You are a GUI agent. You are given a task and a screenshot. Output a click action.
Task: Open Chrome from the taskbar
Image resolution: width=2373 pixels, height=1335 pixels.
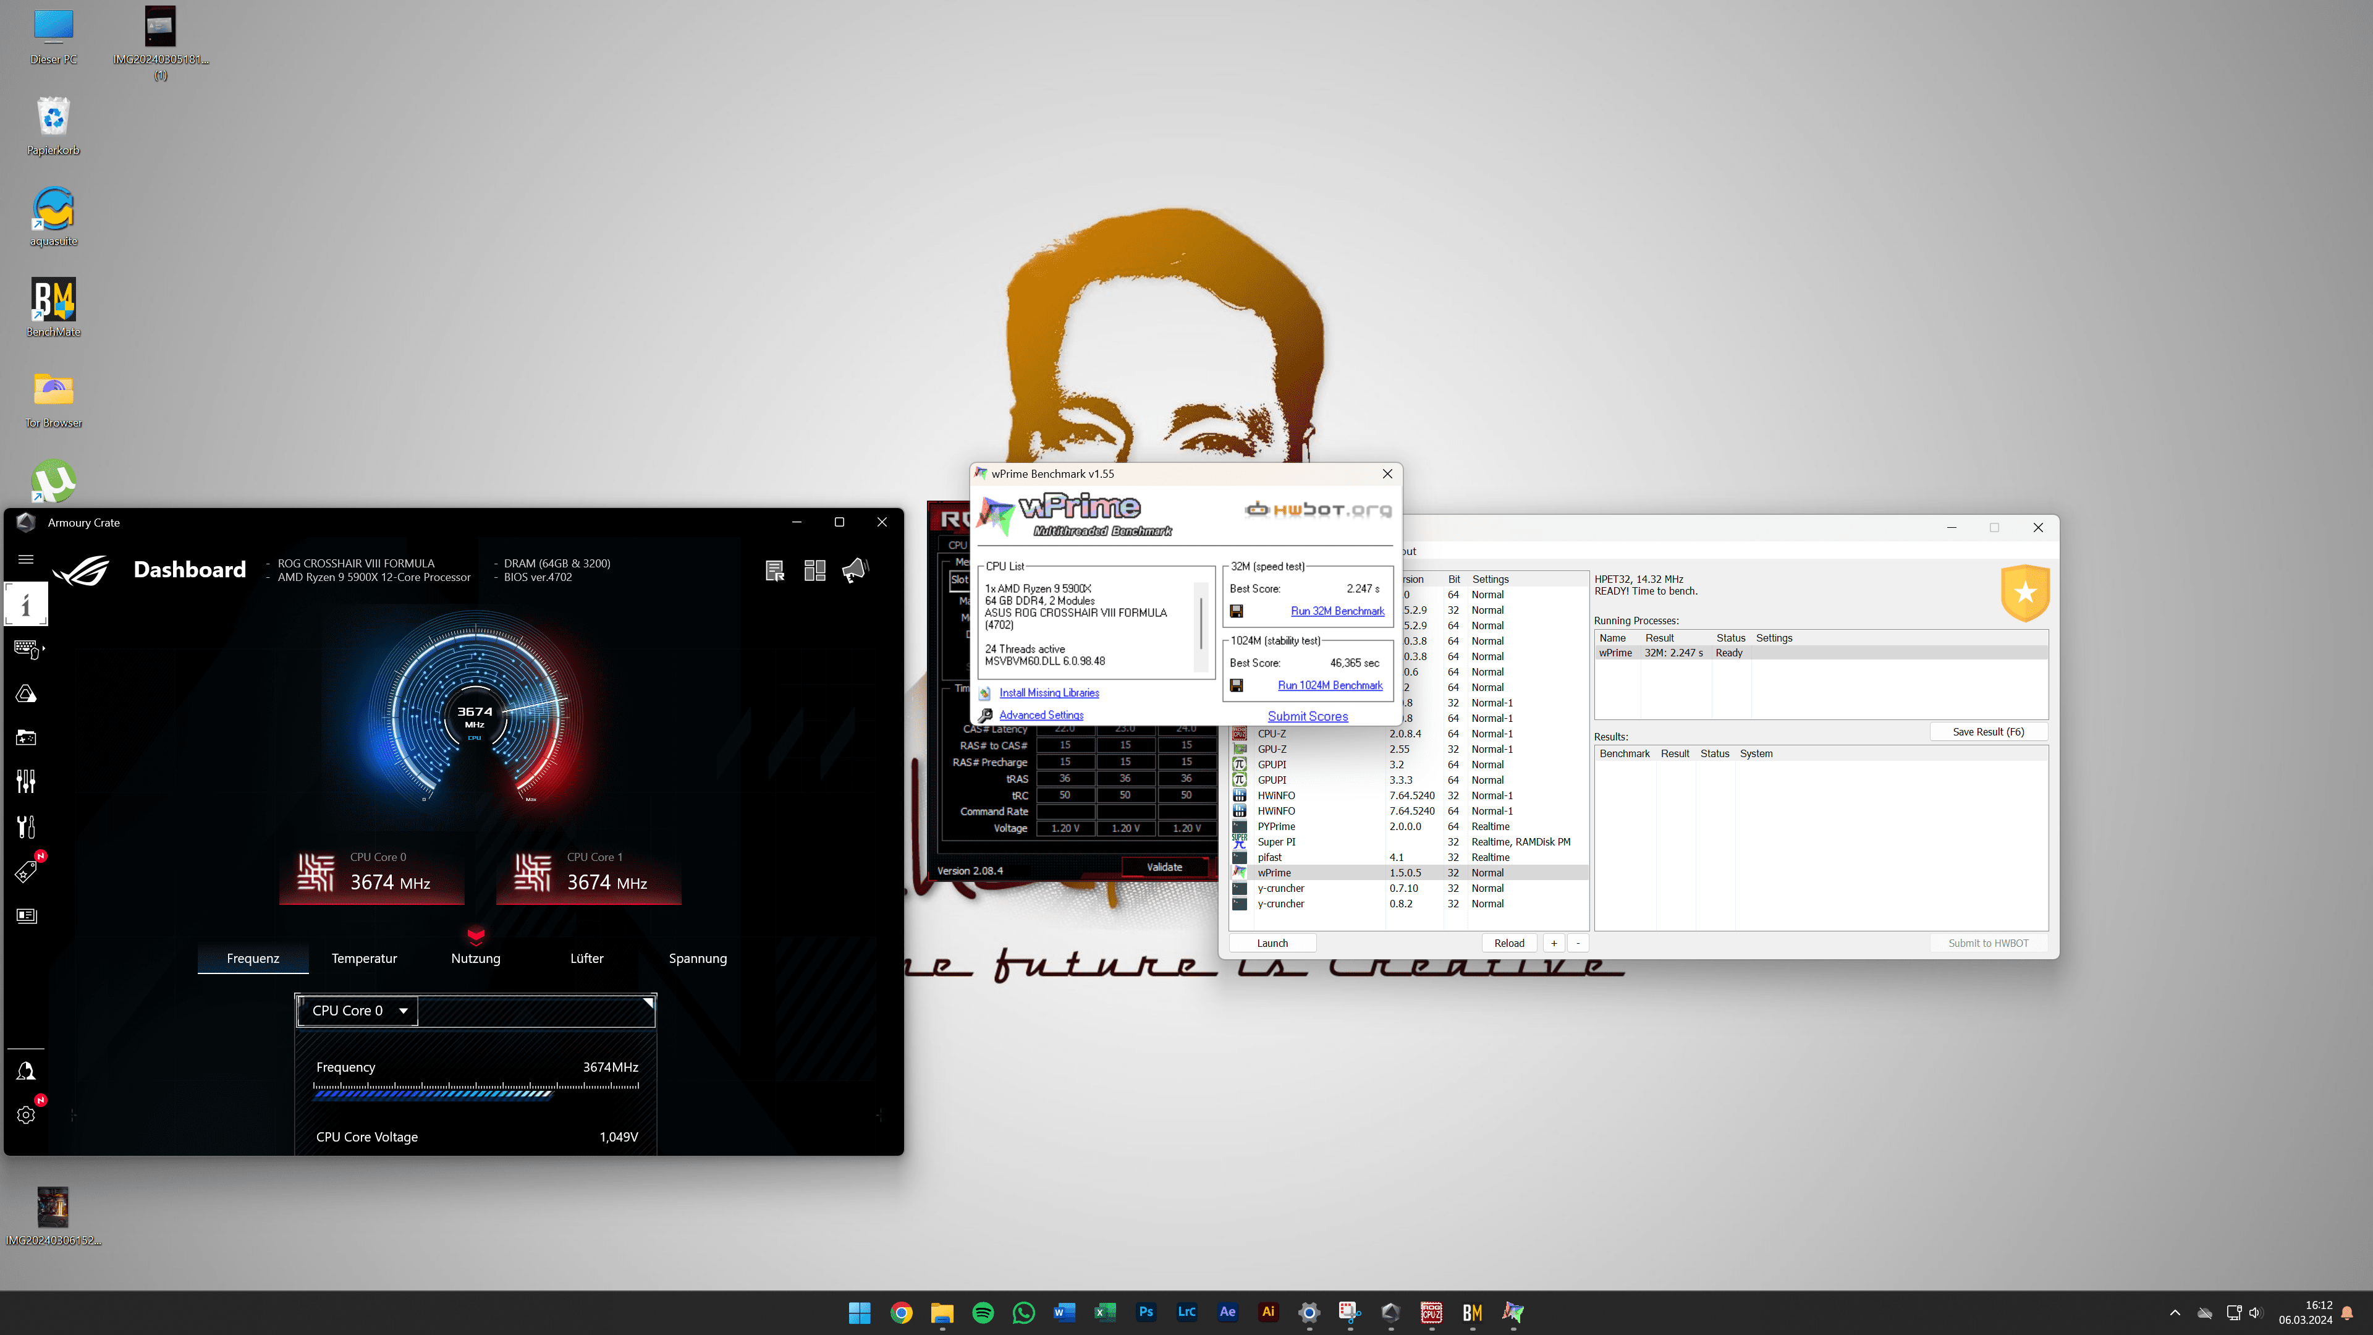(901, 1313)
